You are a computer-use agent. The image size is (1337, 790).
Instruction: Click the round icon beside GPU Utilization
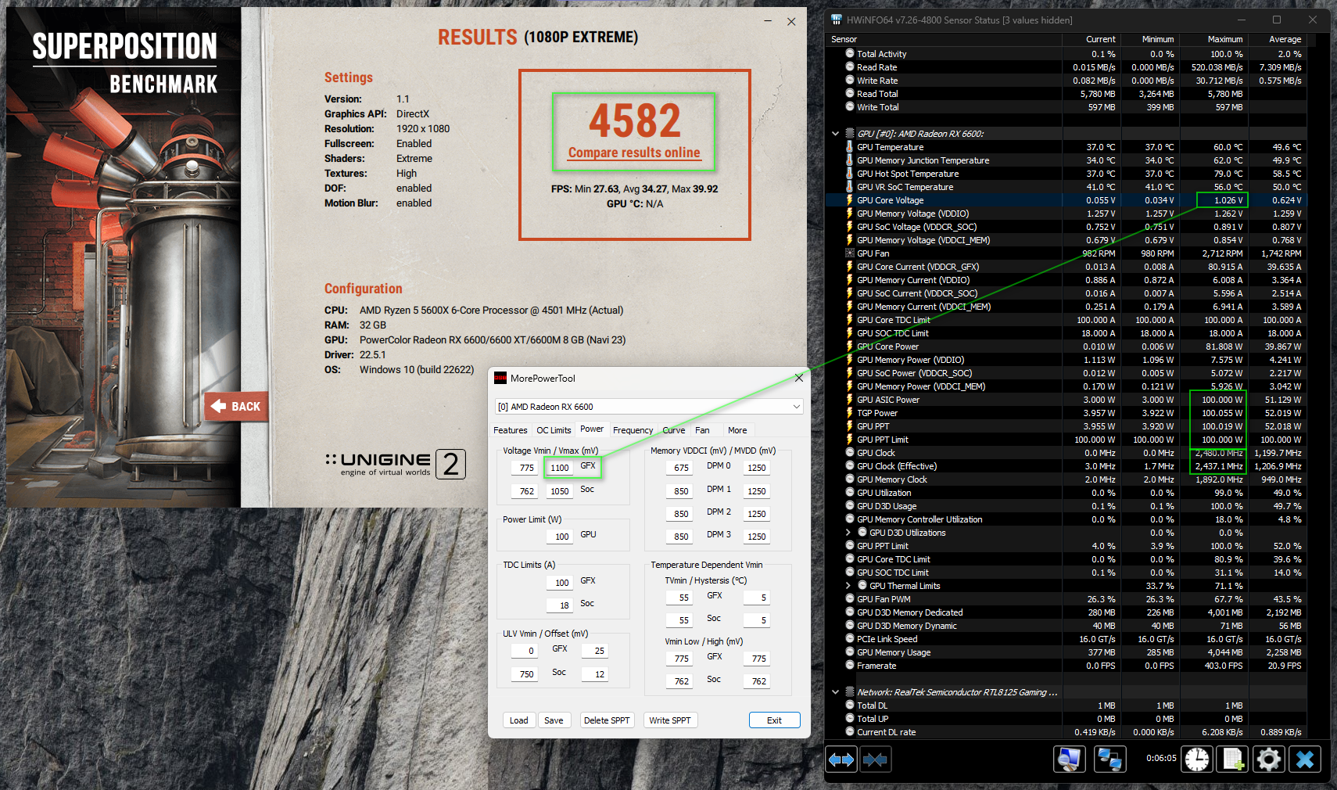click(850, 493)
